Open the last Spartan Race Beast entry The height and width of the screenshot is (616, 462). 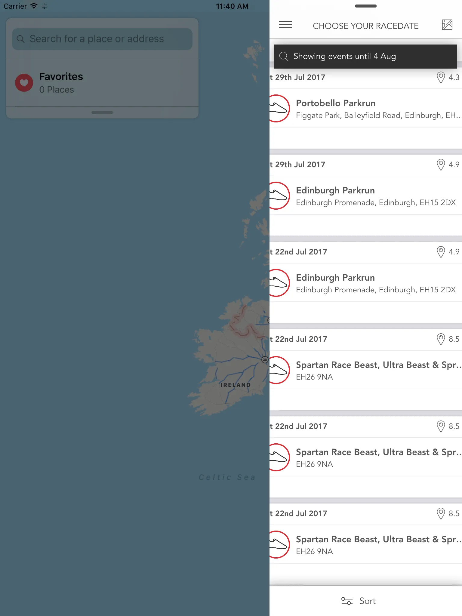click(366, 544)
